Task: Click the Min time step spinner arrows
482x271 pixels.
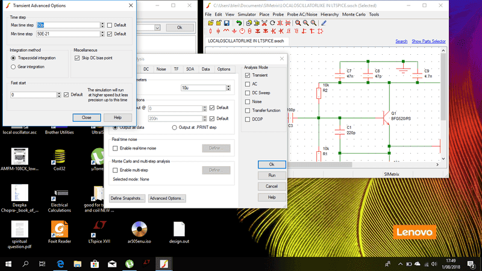Action: click(102, 34)
